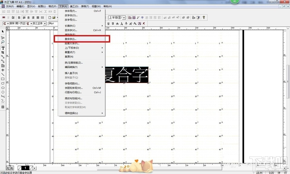Viewport: 290px width, 174px height.
Task: Click the new document icon
Action: coord(50,18)
